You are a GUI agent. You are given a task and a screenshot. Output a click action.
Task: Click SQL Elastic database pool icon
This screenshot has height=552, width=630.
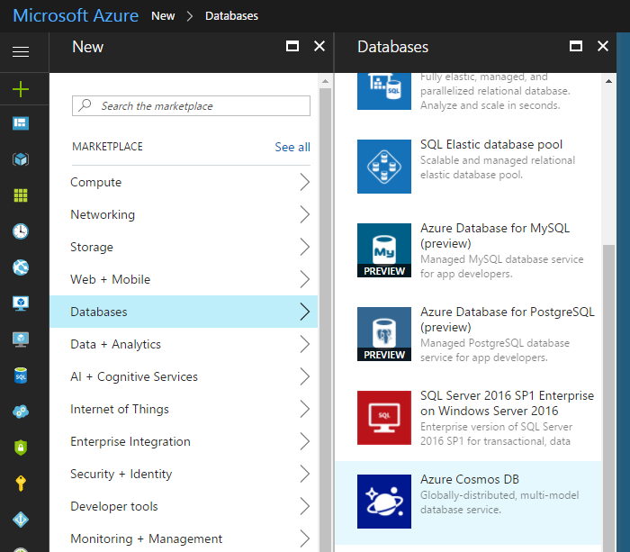(x=384, y=167)
